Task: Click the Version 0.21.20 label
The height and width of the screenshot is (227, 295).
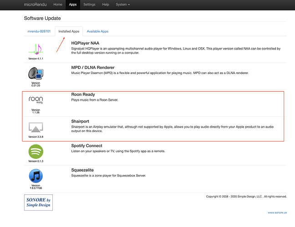Action: [36, 84]
